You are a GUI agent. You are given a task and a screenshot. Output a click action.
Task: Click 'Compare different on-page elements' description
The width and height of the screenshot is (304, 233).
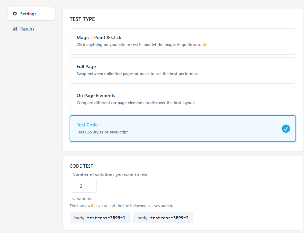pos(136,103)
